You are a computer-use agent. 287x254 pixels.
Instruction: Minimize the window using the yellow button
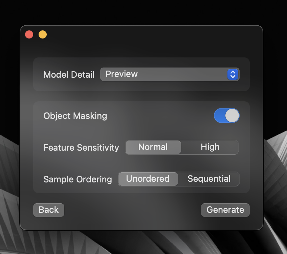click(43, 34)
